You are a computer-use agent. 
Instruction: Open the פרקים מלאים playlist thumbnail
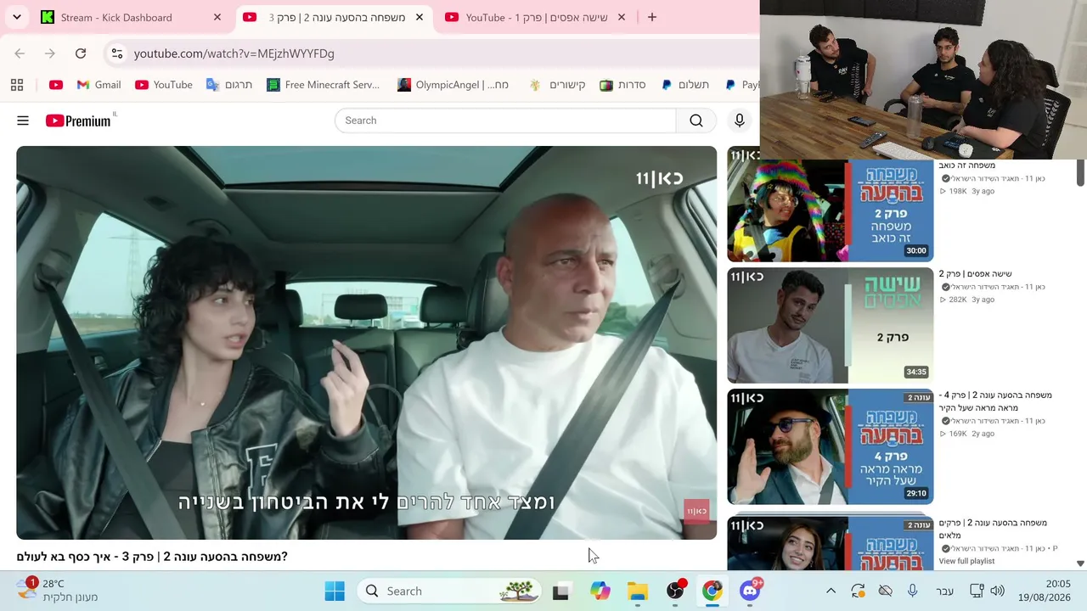tap(830, 542)
